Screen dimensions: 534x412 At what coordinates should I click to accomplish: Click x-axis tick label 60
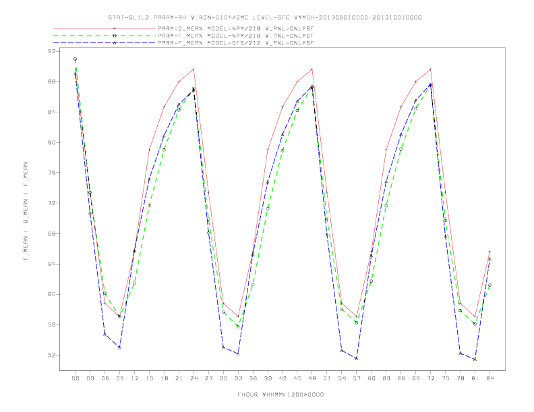(x=372, y=378)
